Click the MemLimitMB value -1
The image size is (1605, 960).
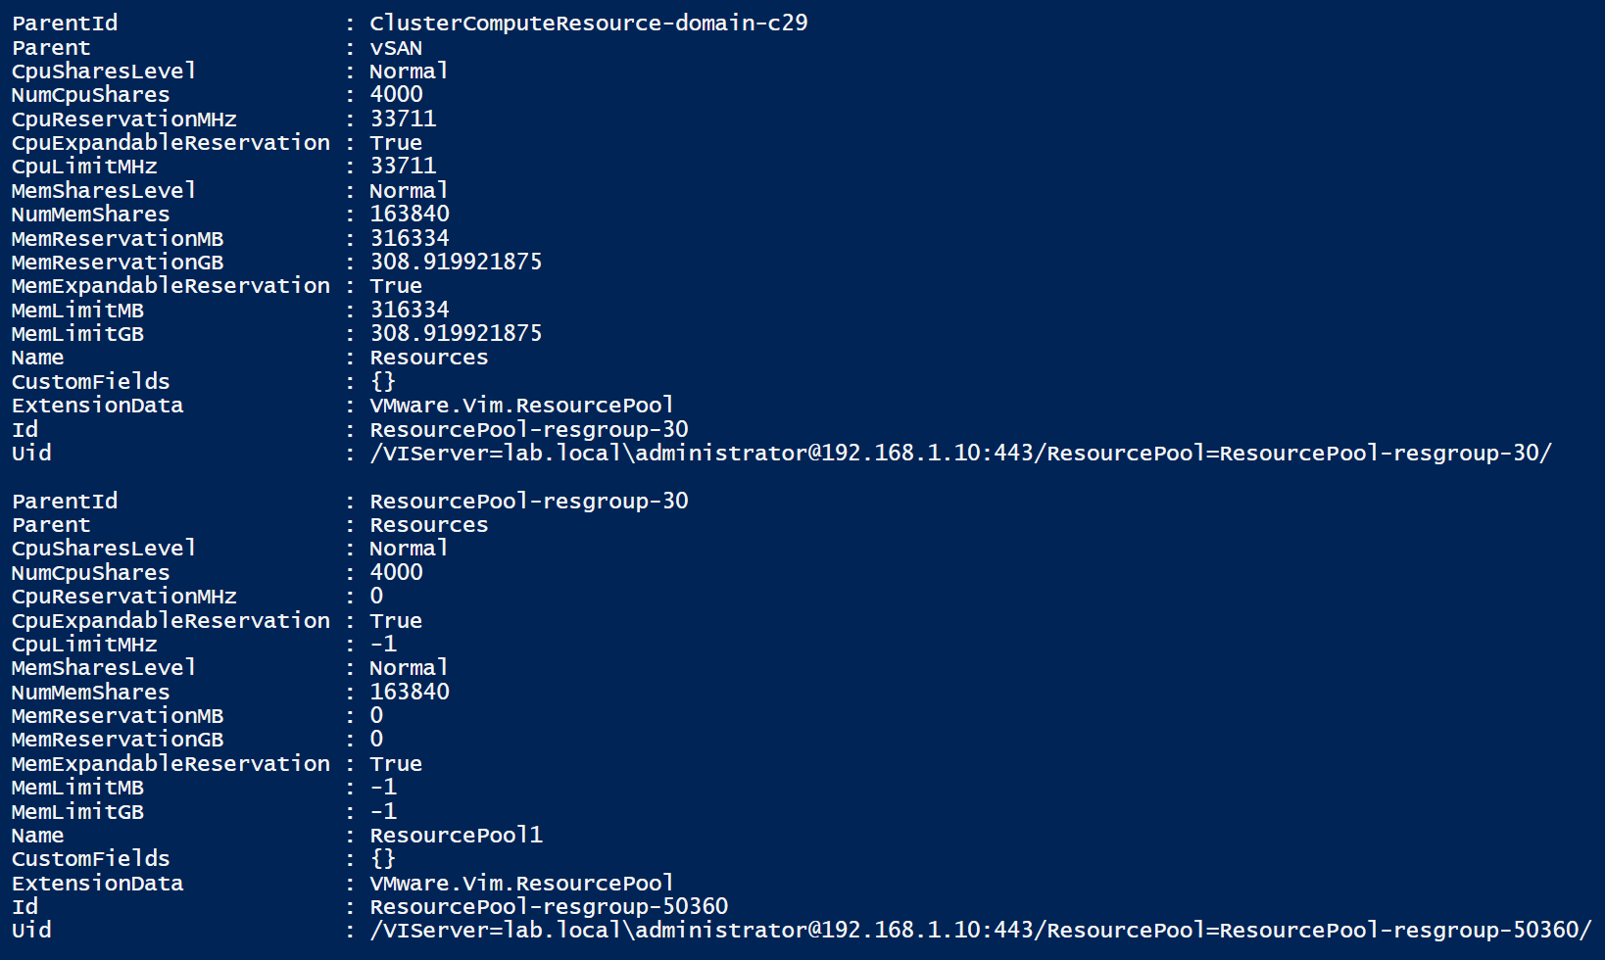pyautogui.click(x=383, y=787)
